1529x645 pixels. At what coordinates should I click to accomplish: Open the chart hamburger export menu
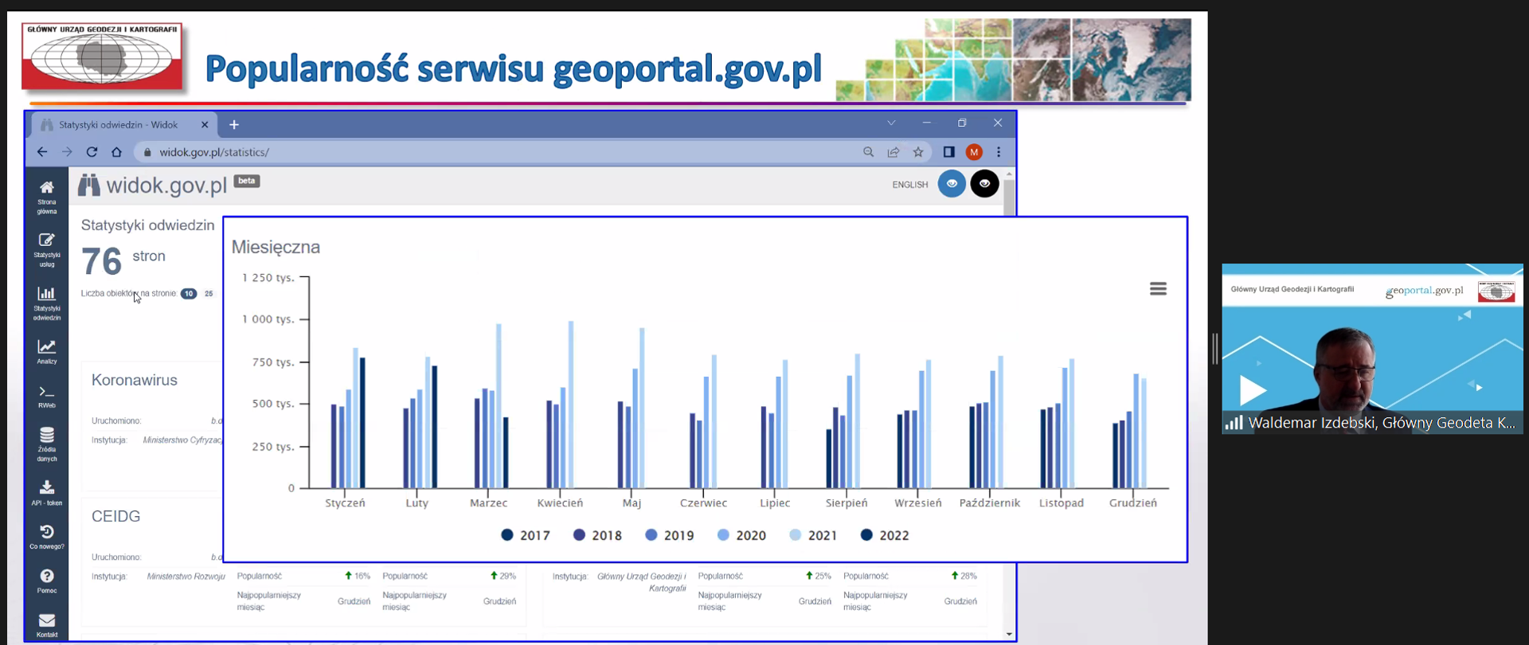(x=1158, y=289)
